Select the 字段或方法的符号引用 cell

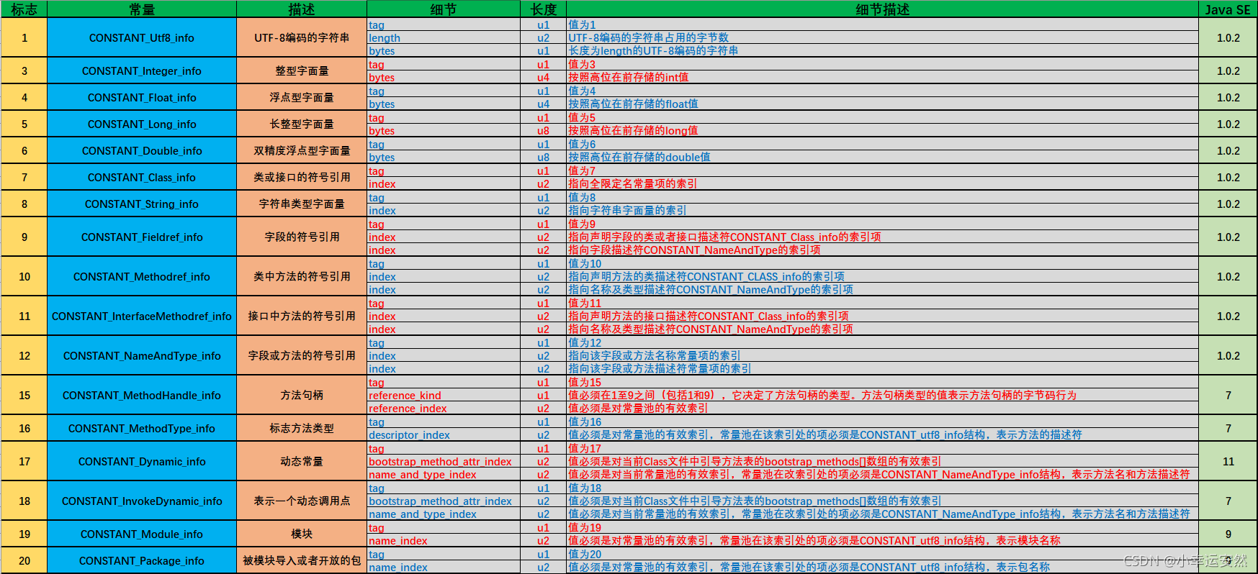coord(302,355)
